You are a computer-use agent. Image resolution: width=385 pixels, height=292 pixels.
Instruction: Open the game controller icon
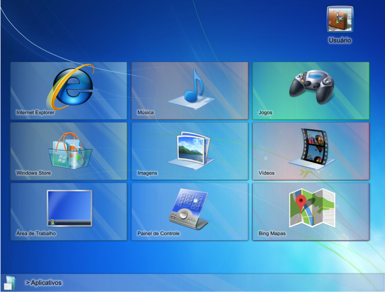311,87
